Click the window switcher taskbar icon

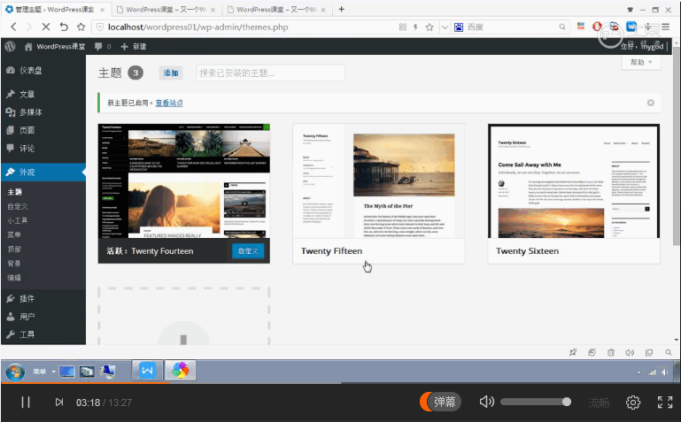(88, 372)
